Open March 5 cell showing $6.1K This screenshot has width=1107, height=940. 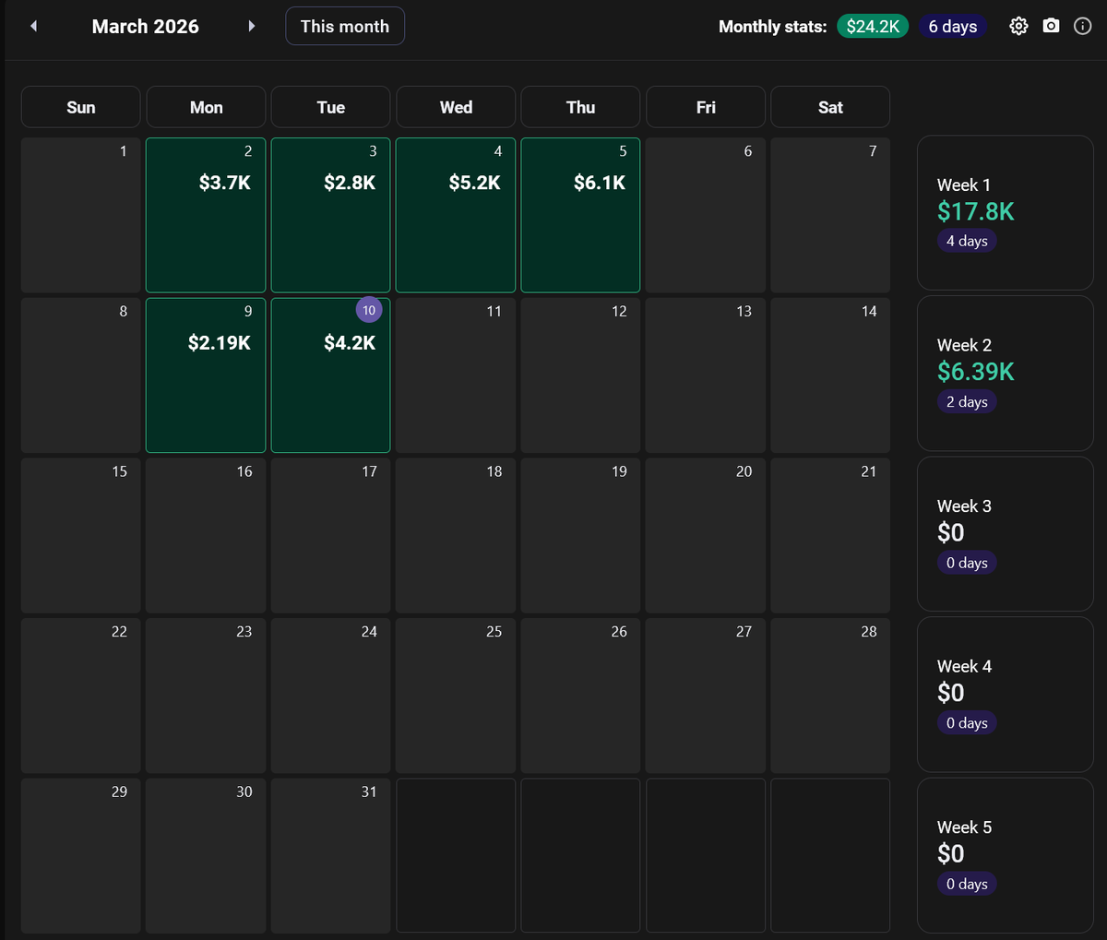[580, 215]
